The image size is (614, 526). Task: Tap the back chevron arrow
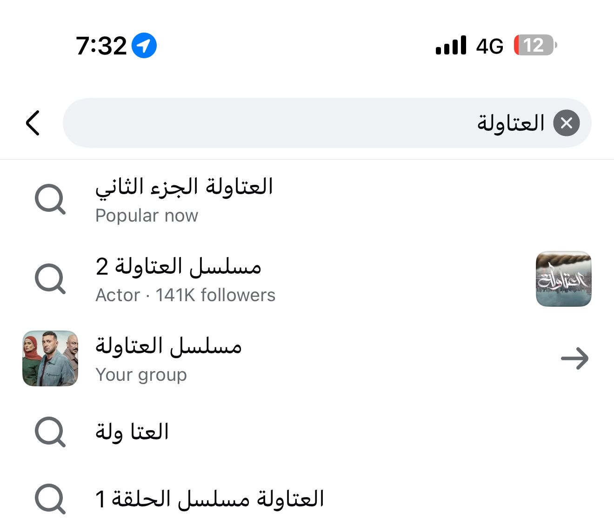33,123
